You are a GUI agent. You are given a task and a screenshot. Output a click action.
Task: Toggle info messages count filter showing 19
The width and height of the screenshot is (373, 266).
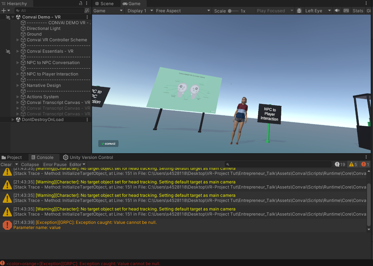point(340,164)
